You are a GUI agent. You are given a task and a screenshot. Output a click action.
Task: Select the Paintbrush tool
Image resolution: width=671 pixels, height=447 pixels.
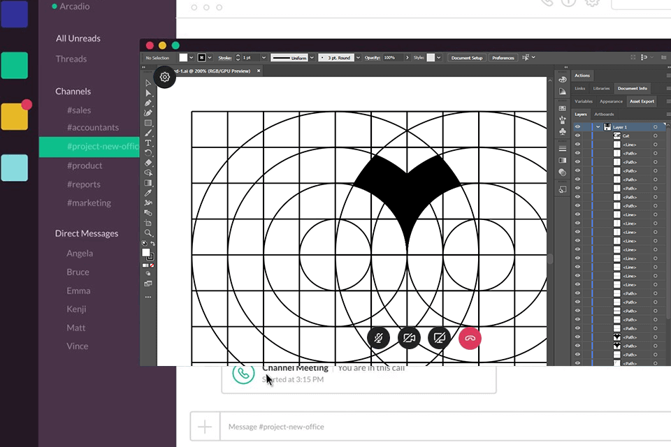[x=148, y=133]
